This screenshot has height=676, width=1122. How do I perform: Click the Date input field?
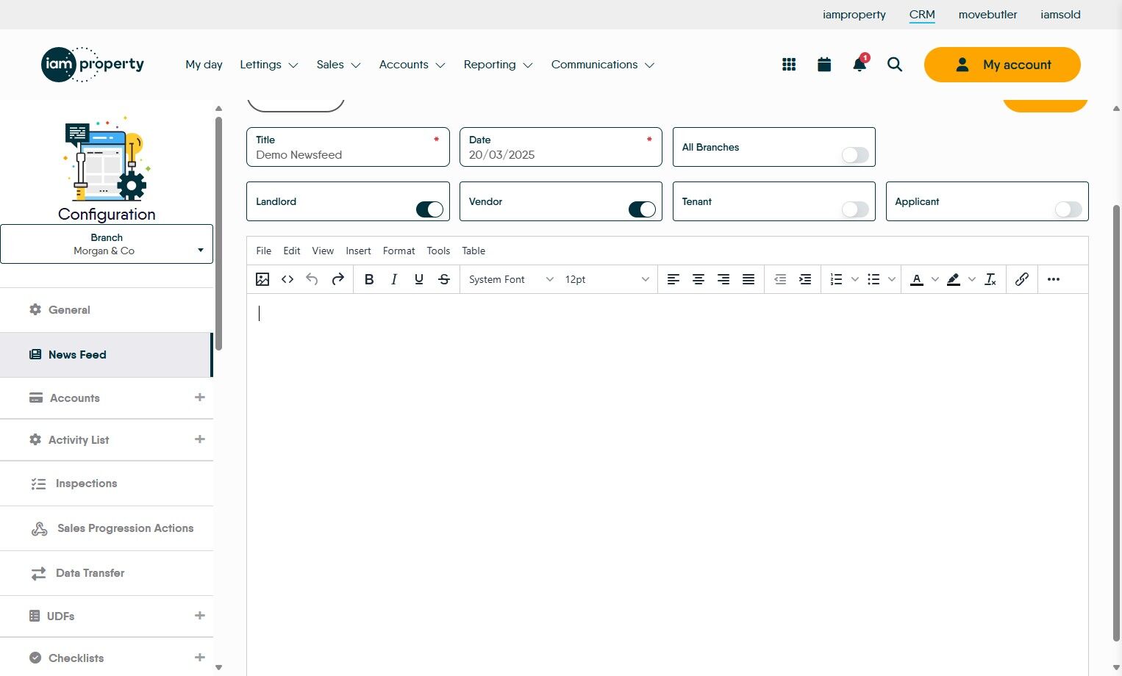561,147
